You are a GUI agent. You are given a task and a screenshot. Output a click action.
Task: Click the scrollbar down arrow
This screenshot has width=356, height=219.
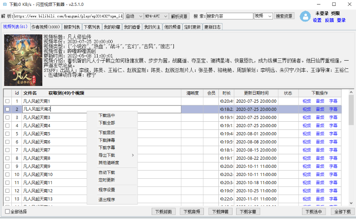click(351, 203)
